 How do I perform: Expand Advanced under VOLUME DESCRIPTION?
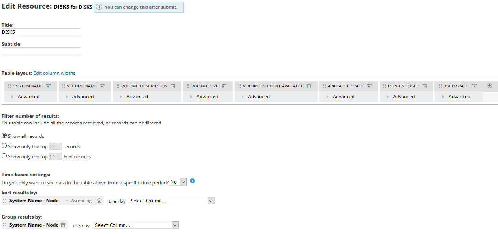click(x=134, y=97)
